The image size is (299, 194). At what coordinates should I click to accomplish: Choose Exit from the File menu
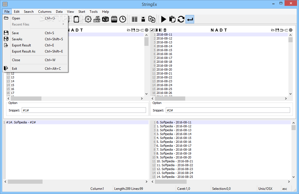[x=36, y=68]
